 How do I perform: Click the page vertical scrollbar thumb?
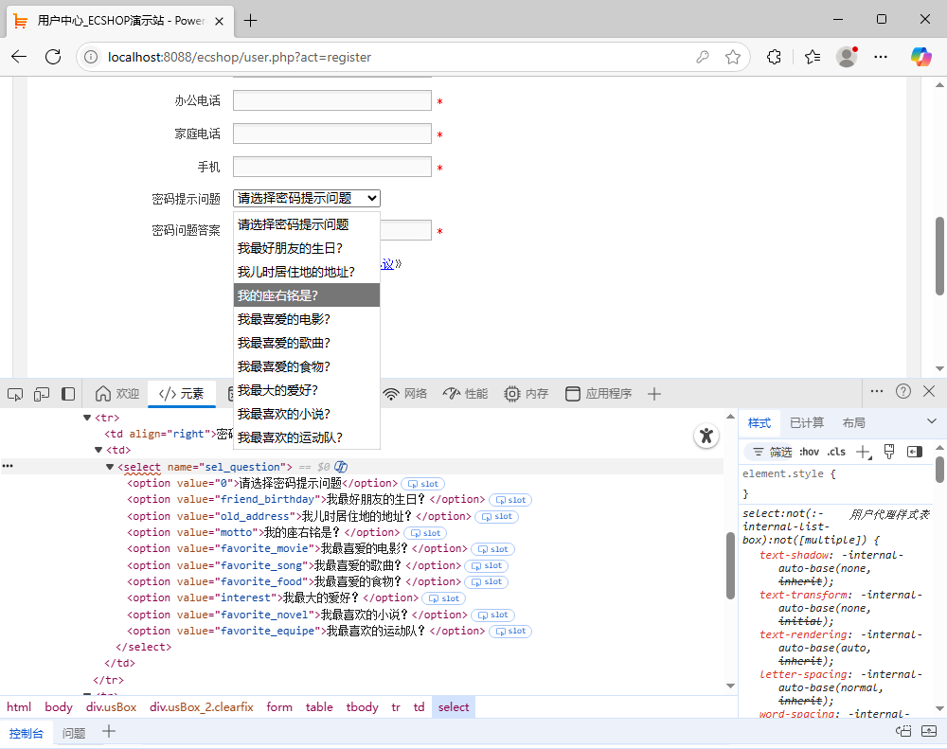(x=939, y=256)
